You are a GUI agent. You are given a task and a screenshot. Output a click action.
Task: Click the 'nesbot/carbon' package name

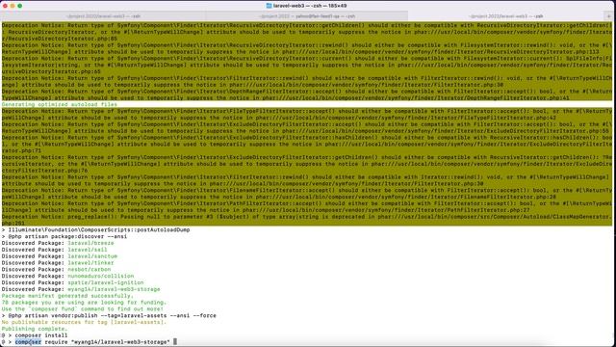click(90, 270)
